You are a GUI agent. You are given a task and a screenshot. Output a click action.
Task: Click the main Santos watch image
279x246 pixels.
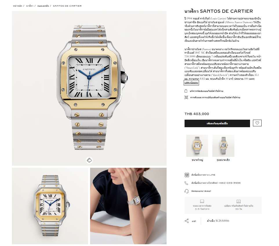[89, 88]
